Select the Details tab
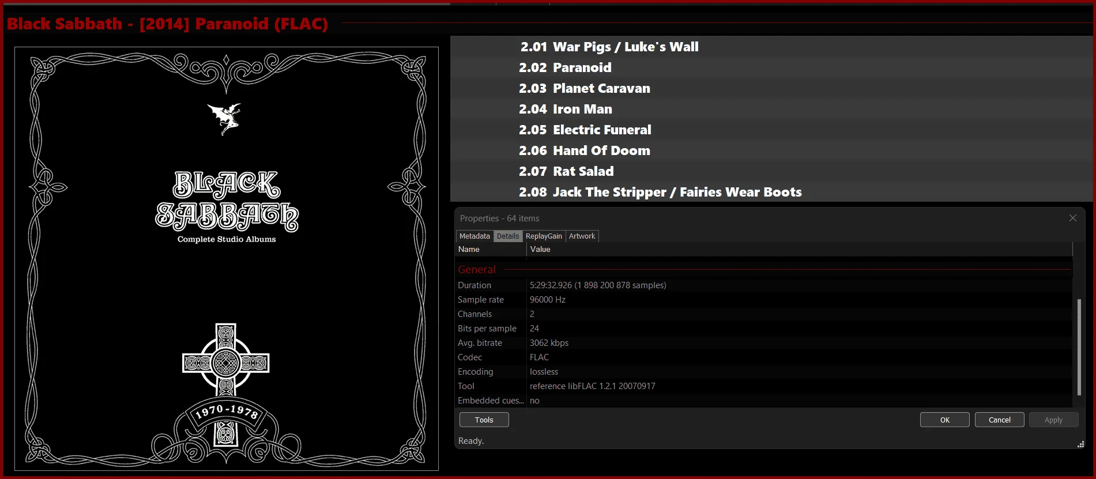This screenshot has width=1096, height=479. (508, 236)
